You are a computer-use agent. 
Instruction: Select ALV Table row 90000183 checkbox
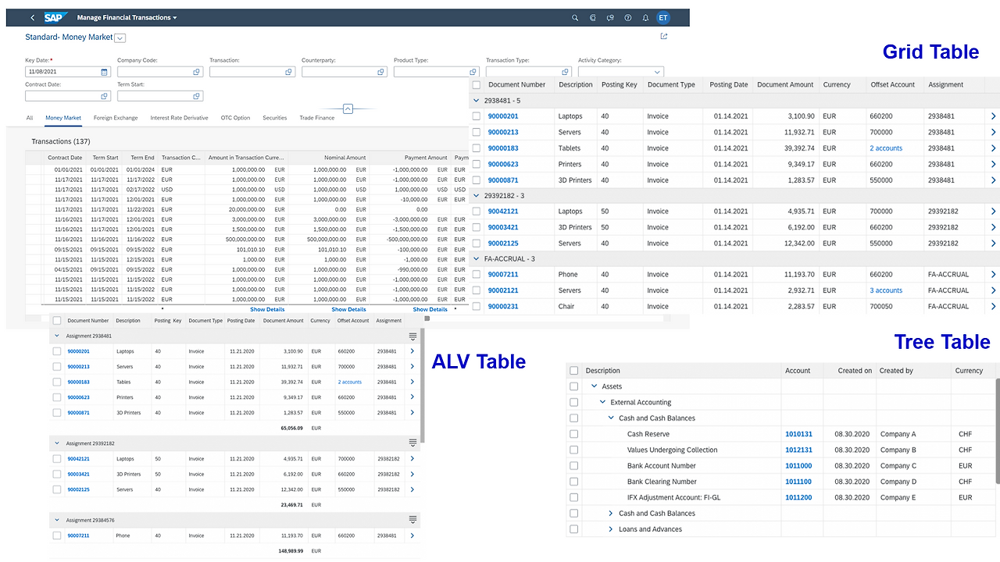[57, 382]
